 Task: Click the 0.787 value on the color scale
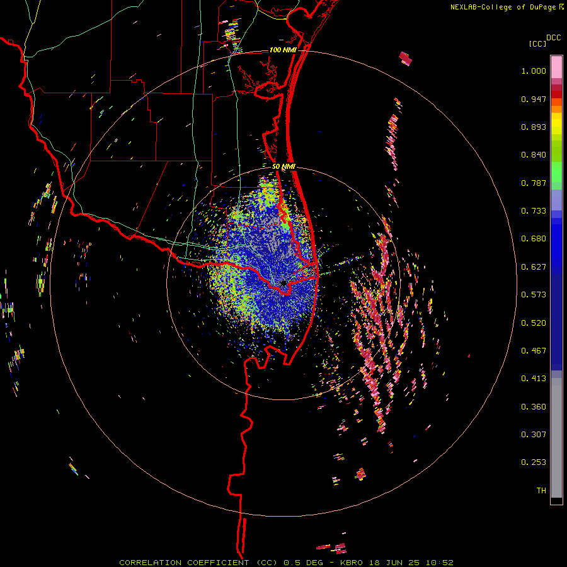(x=534, y=183)
